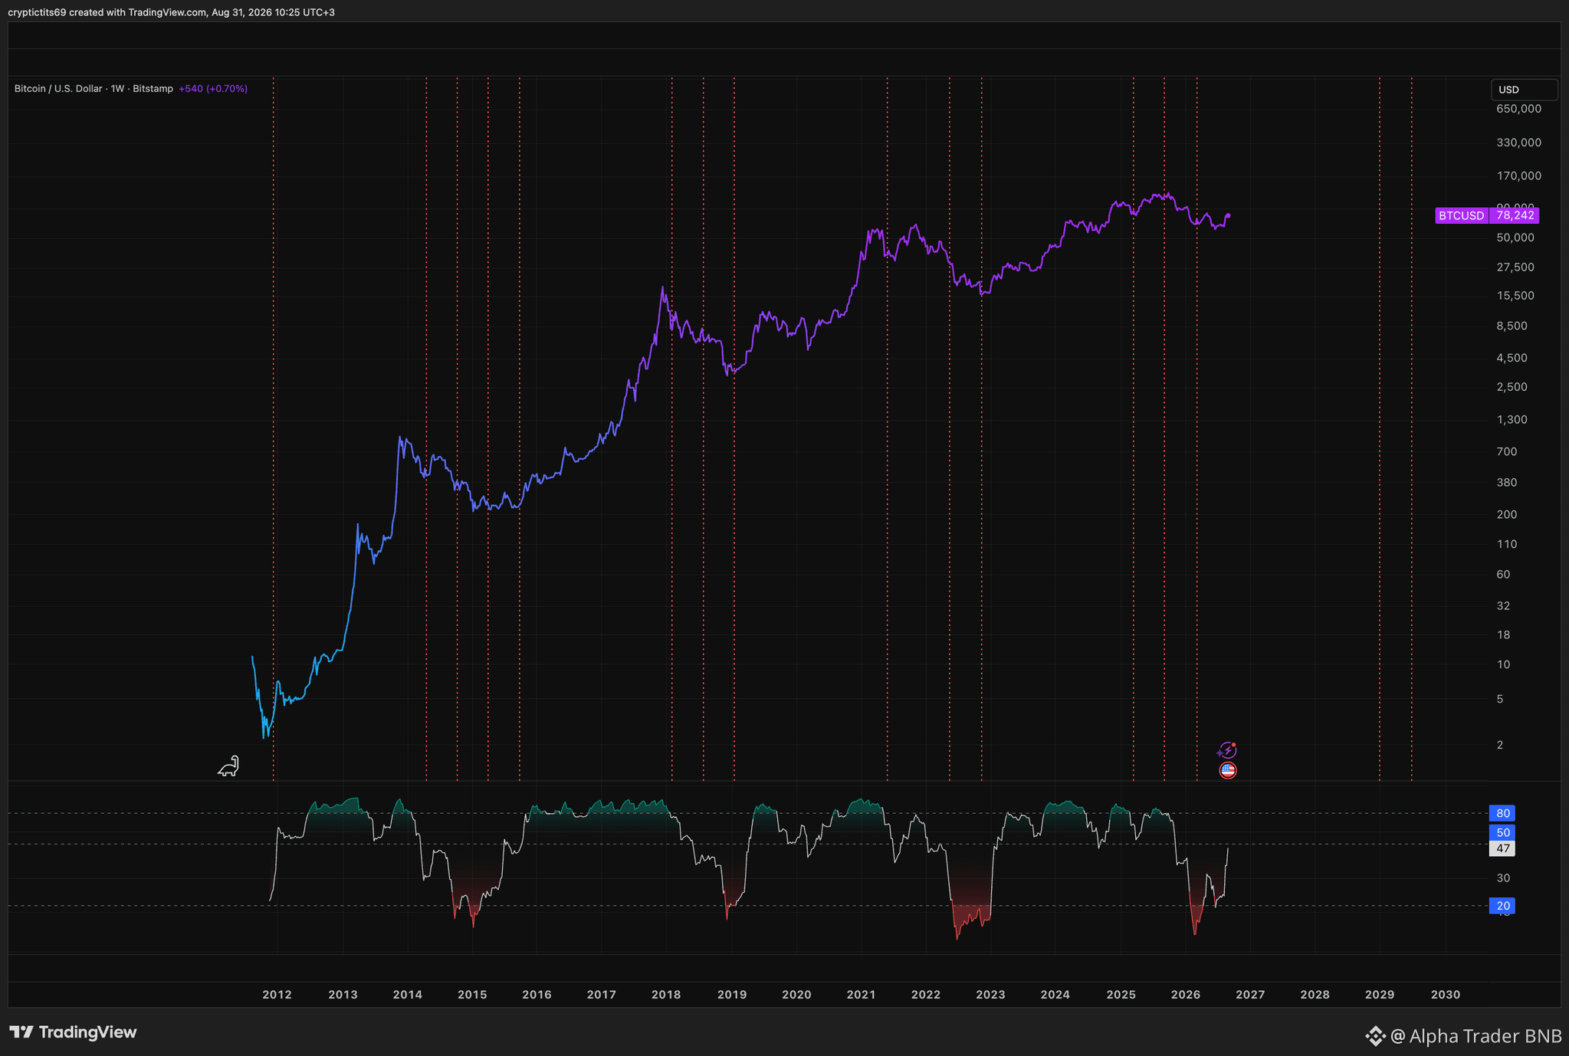This screenshot has width=1569, height=1056.
Task: Click the 27,500 price axis label
Action: tap(1515, 267)
